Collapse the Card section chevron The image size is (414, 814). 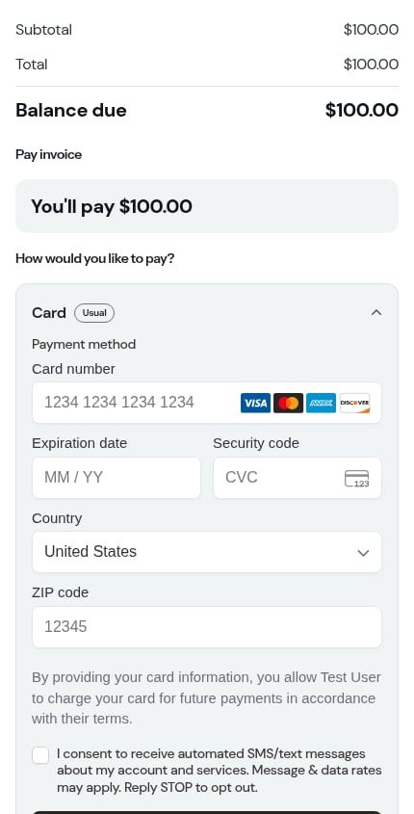click(376, 312)
